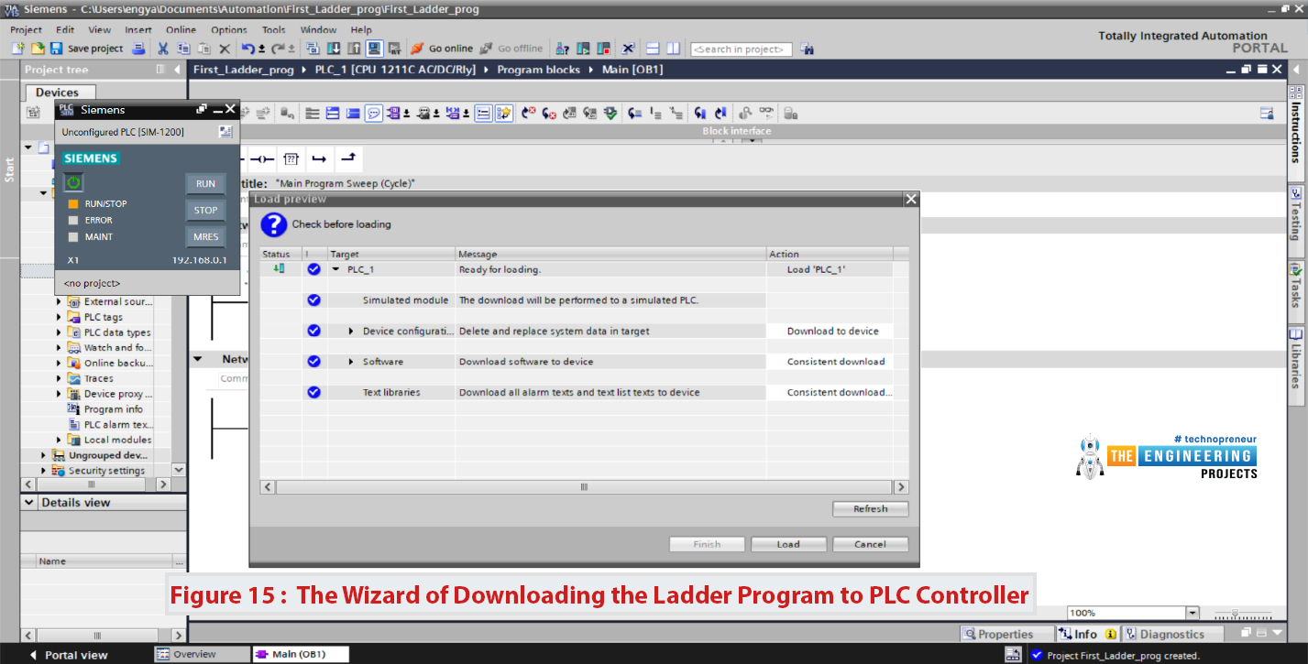Viewport: 1308px width, 664px height.
Task: Open the Project menu
Action: click(27, 29)
